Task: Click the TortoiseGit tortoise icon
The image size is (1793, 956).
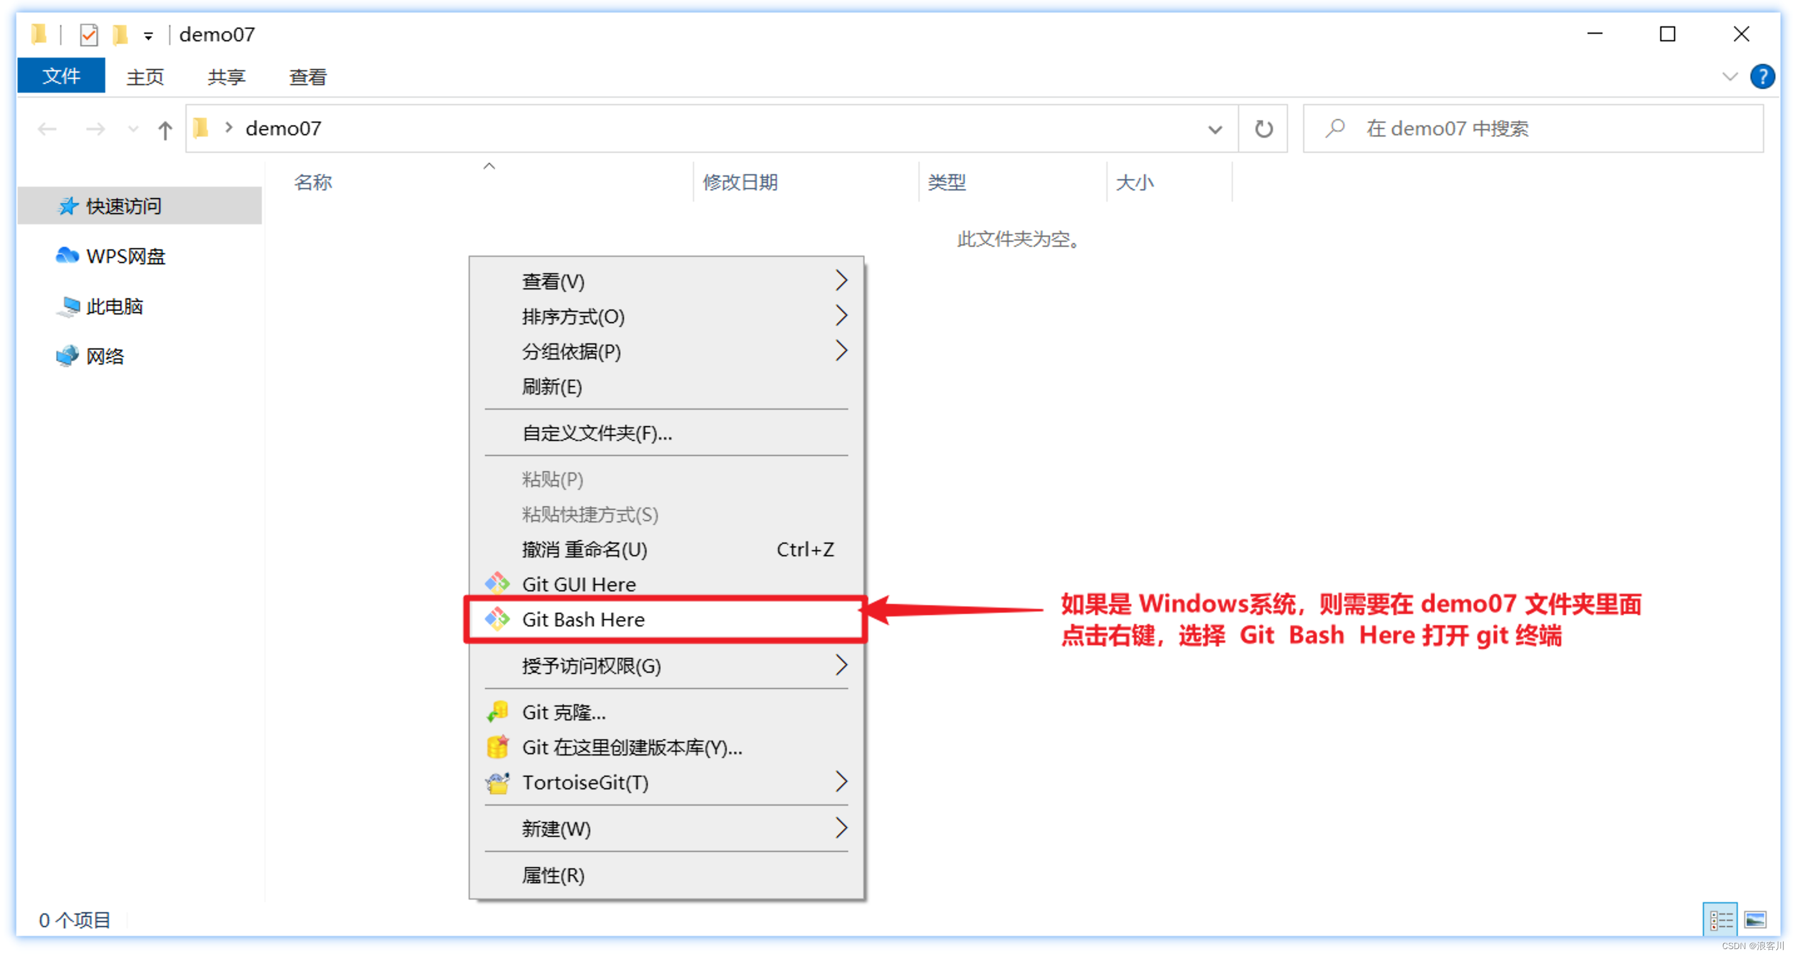Action: tap(497, 782)
